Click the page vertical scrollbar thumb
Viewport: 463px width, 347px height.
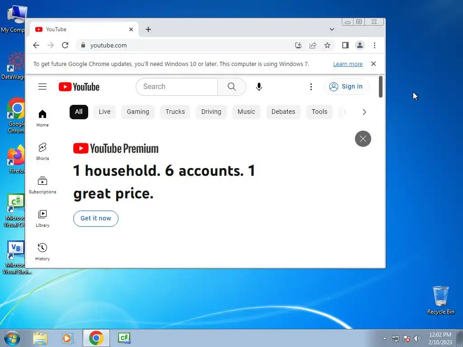coord(381,87)
